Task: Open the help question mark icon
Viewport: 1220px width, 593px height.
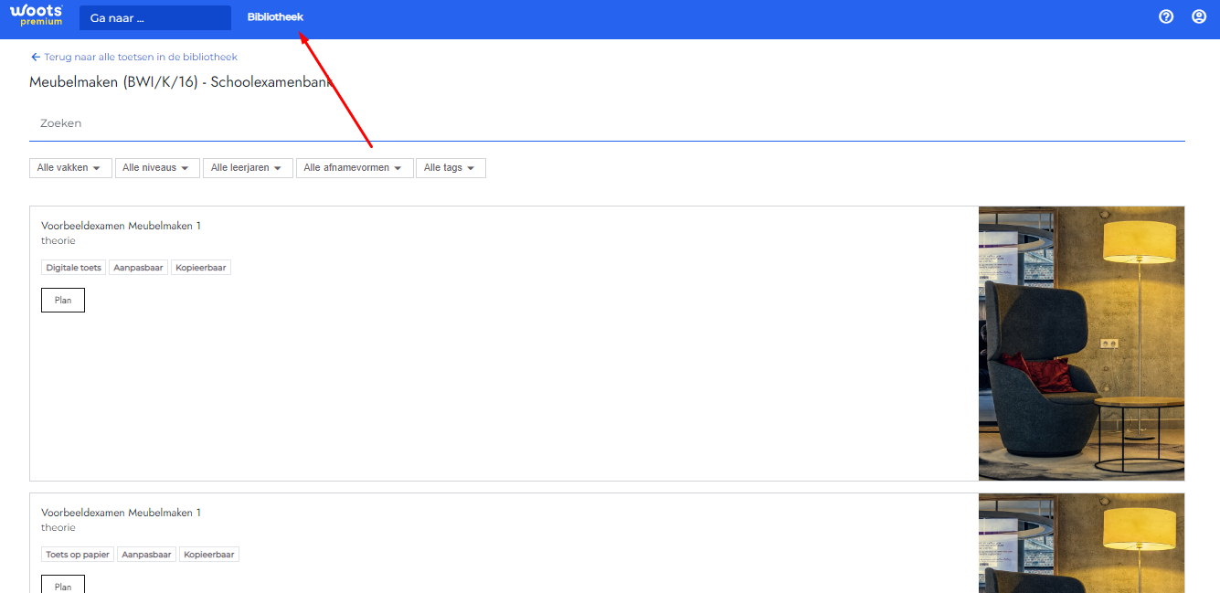Action: coord(1166,16)
